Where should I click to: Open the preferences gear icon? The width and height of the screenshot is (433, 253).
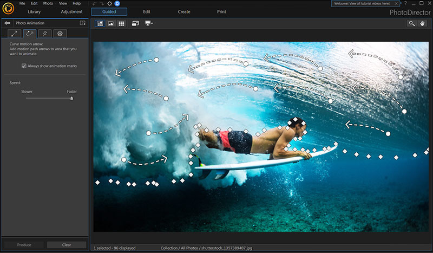tap(109, 4)
